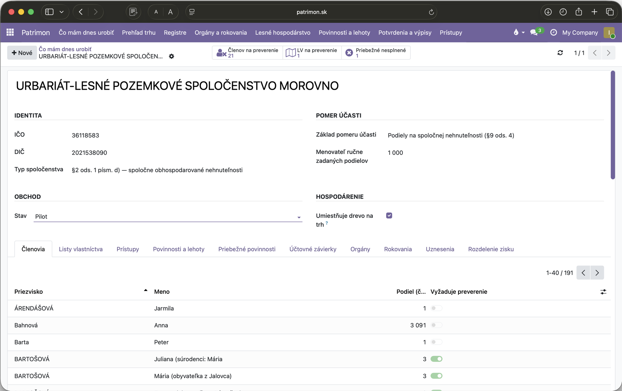Open Rozdelenie zisku tab
622x391 pixels.
click(x=491, y=249)
